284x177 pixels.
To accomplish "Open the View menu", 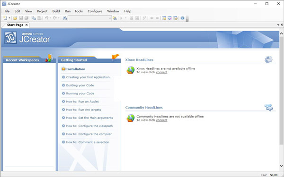I will (28, 11).
